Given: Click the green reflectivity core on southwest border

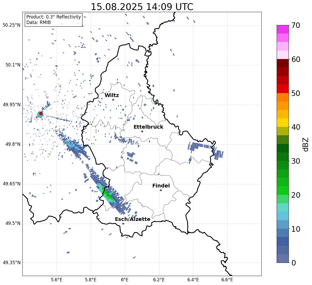Looking at the screenshot, I should coord(108,195).
